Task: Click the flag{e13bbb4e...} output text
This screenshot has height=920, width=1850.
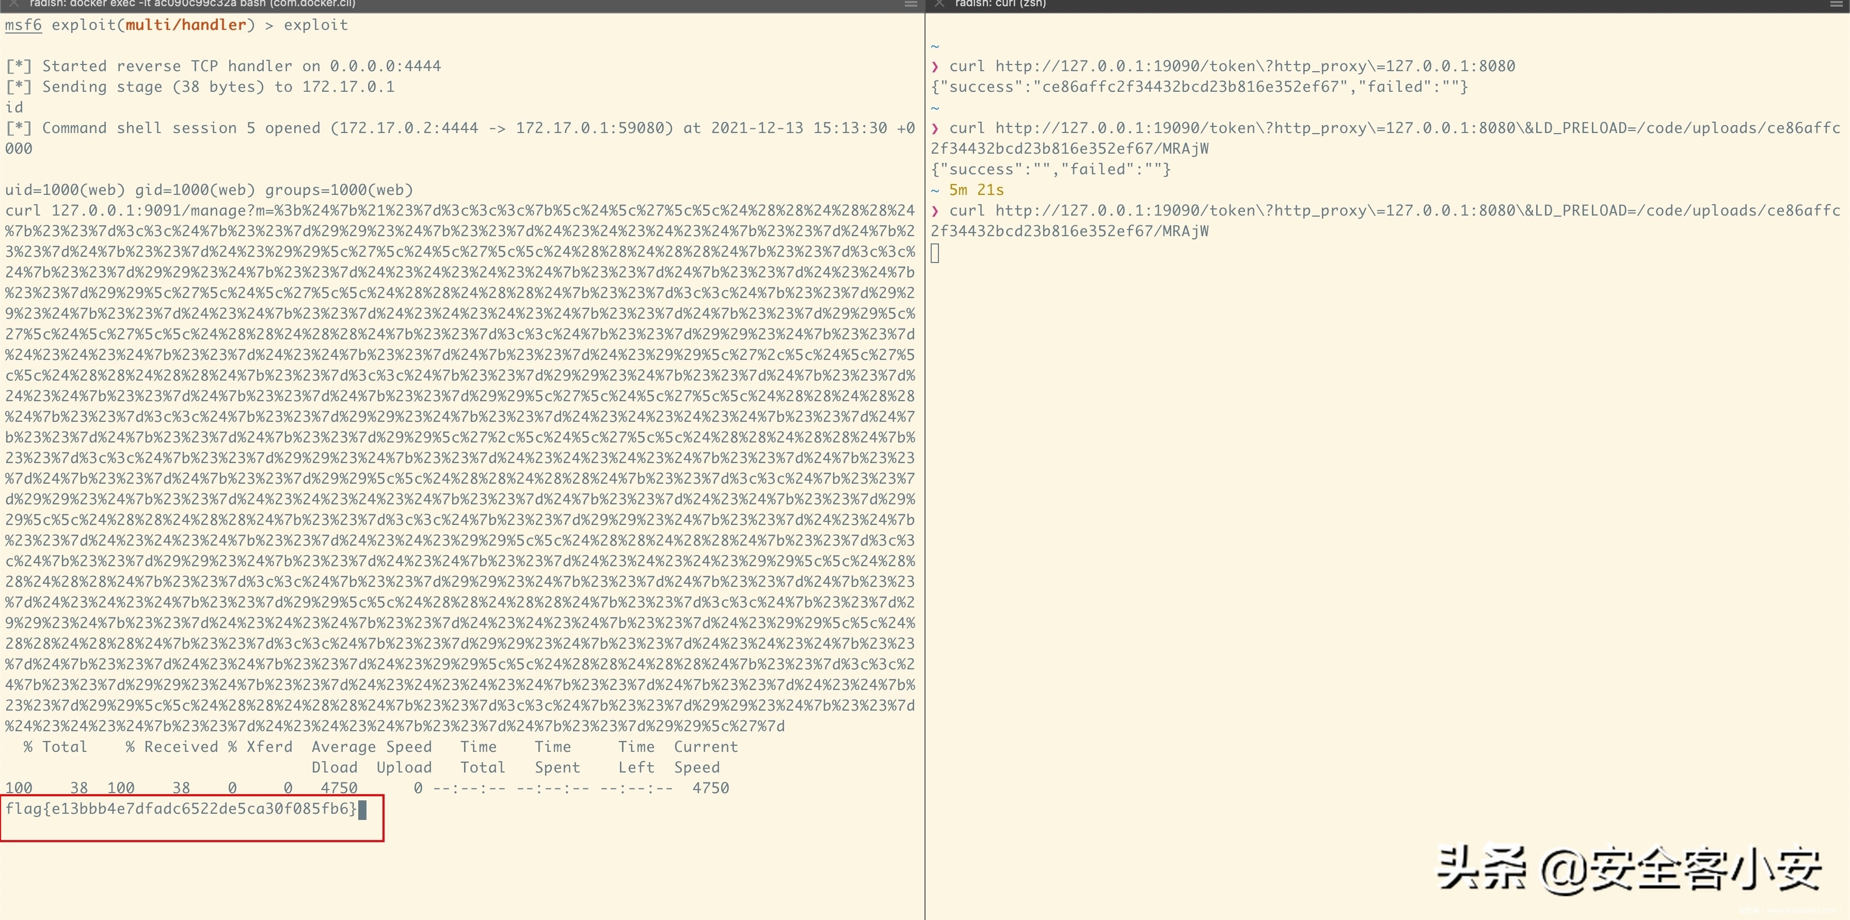Action: 181,809
